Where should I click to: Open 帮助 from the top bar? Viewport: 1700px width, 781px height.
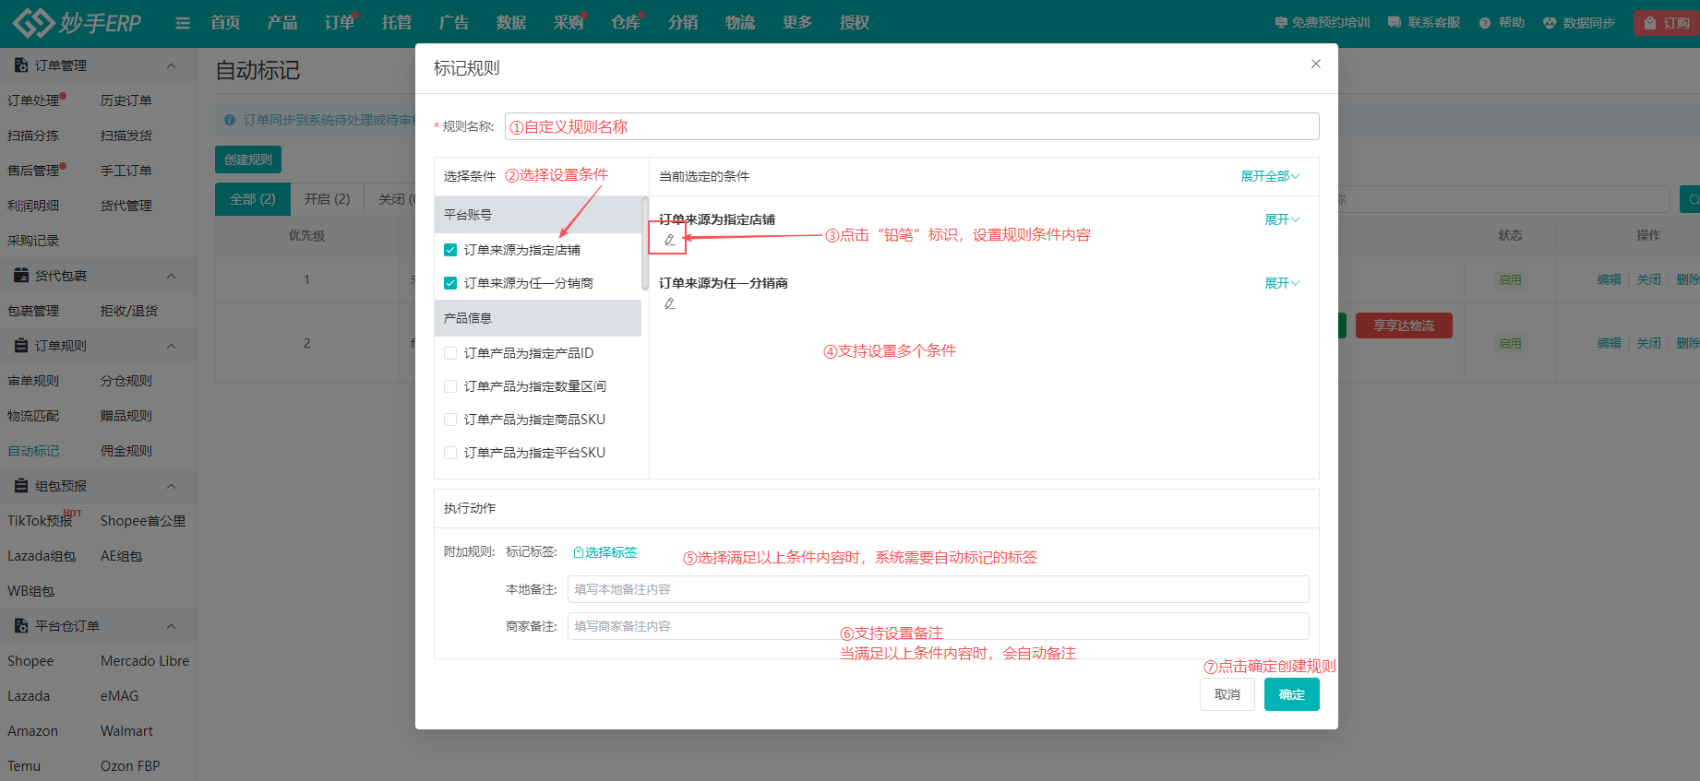click(1502, 23)
